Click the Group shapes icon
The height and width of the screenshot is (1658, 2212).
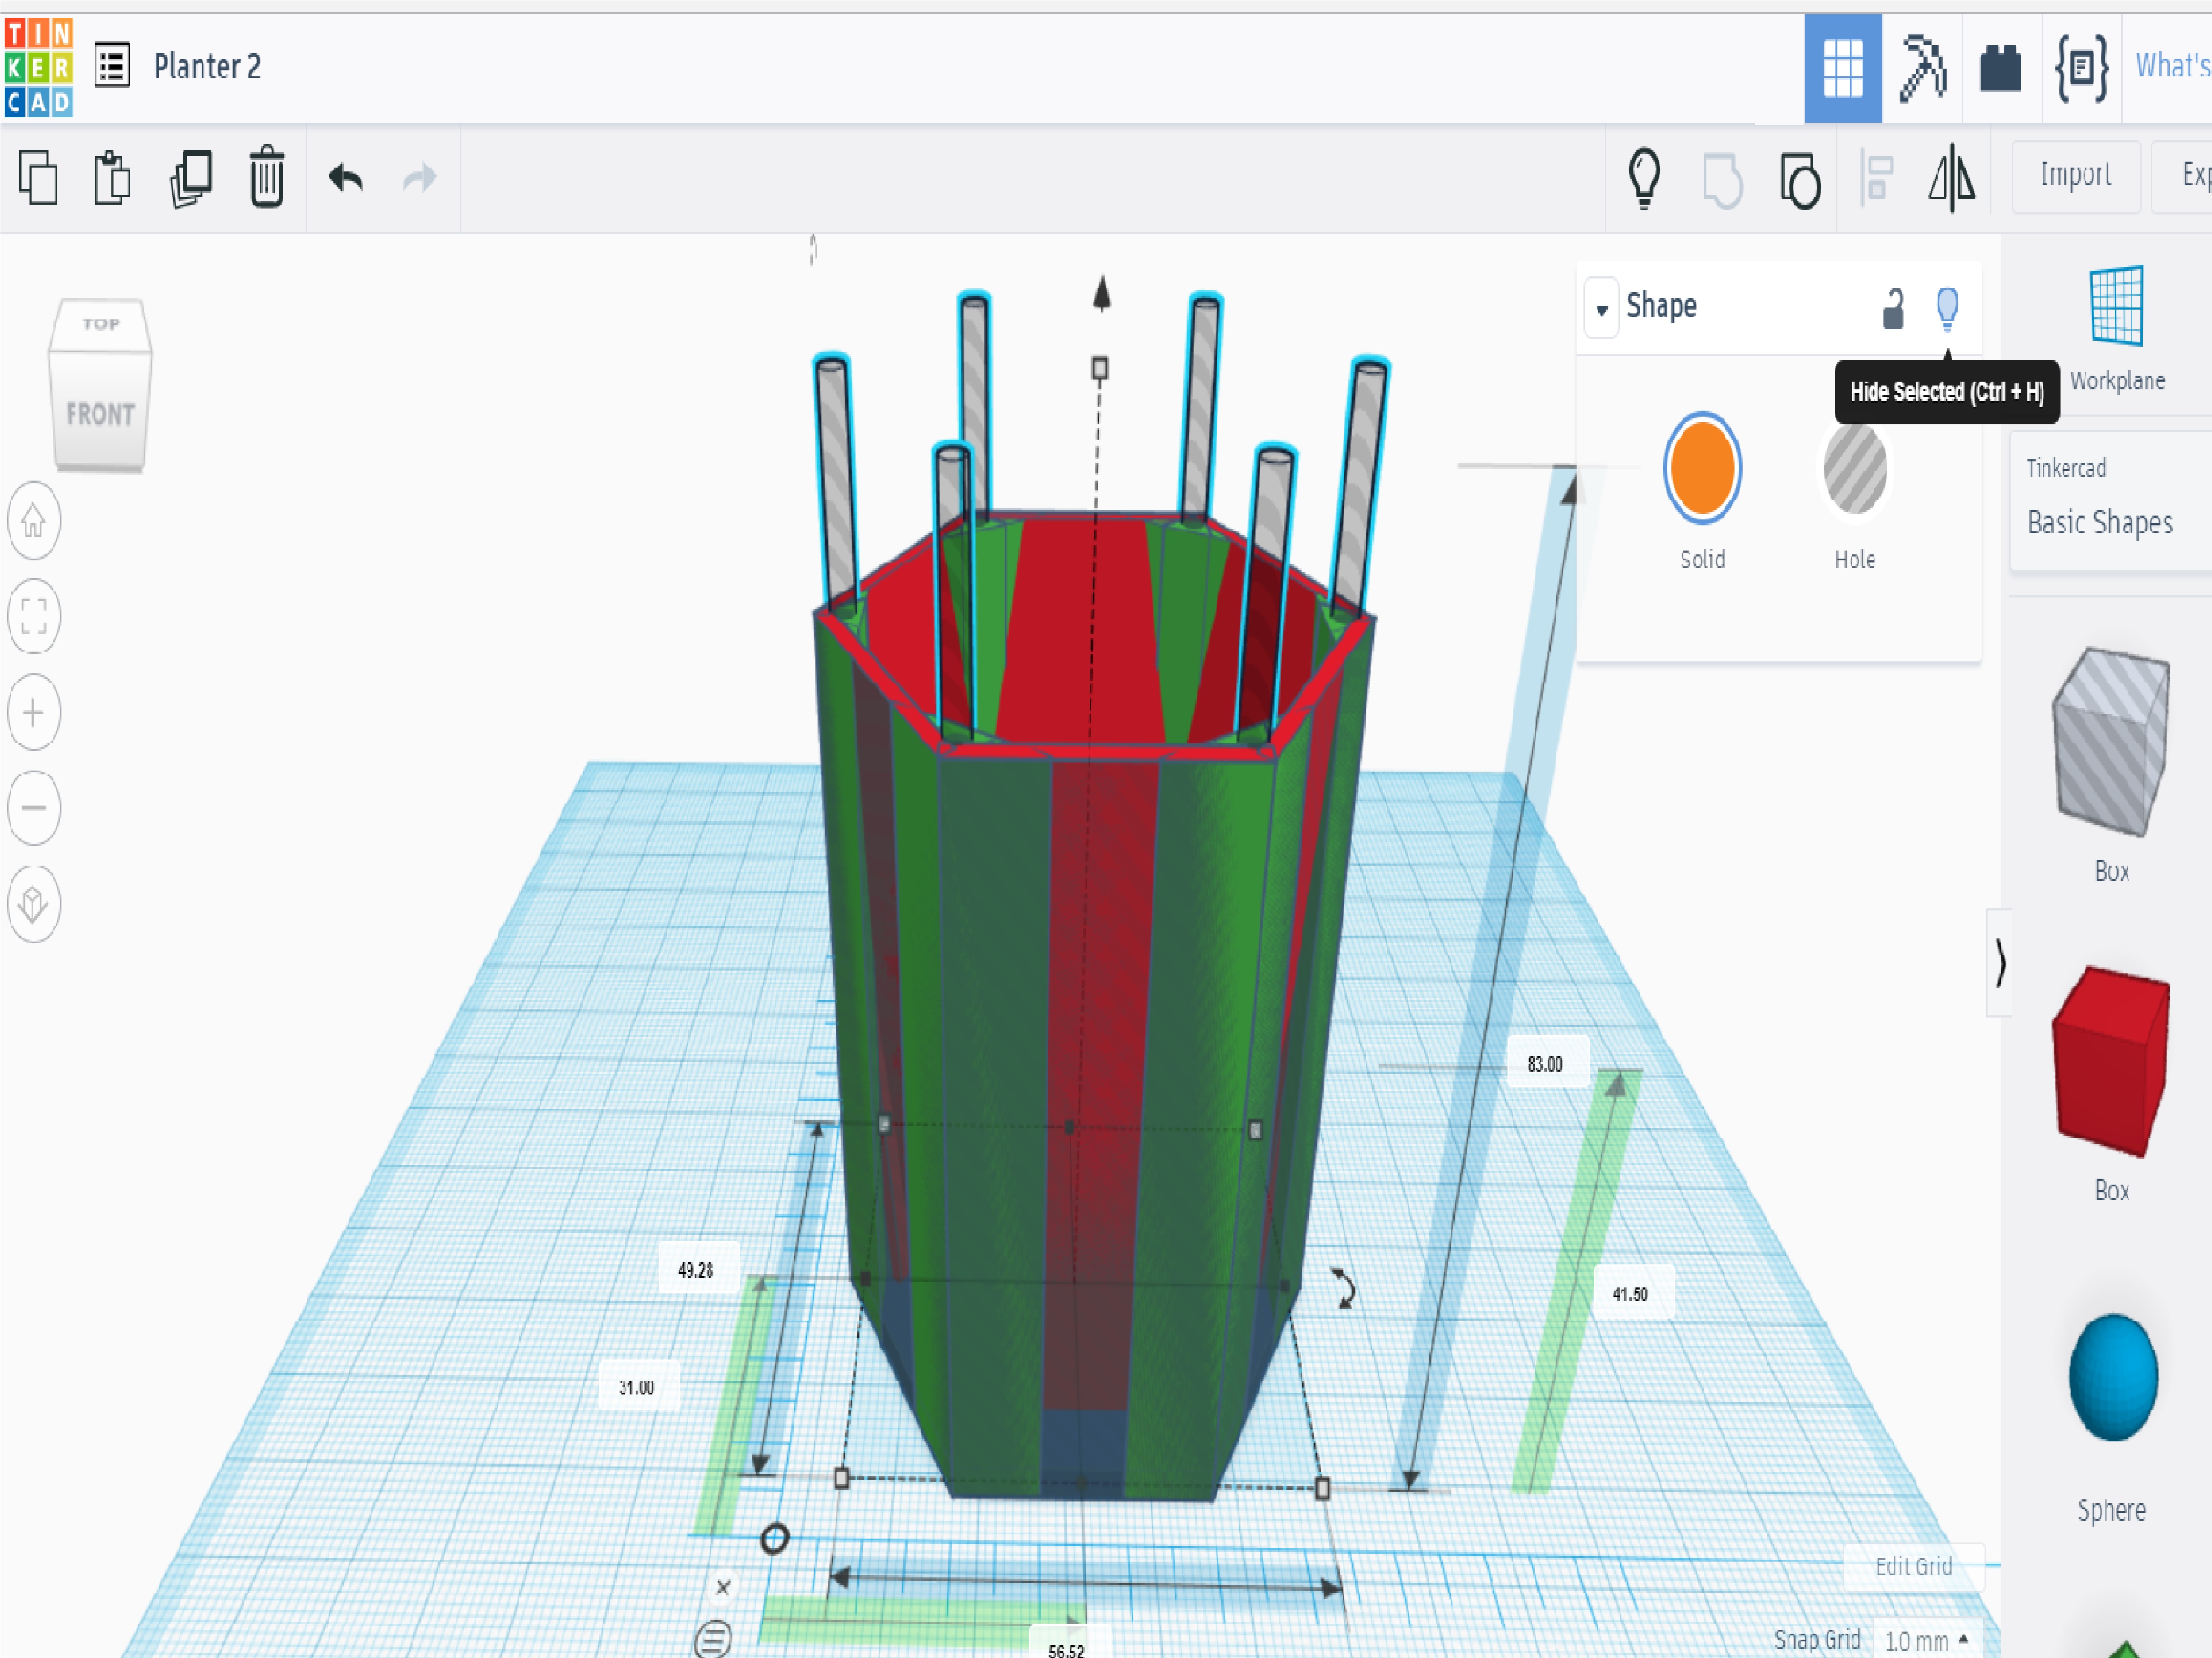pyautogui.click(x=1722, y=180)
